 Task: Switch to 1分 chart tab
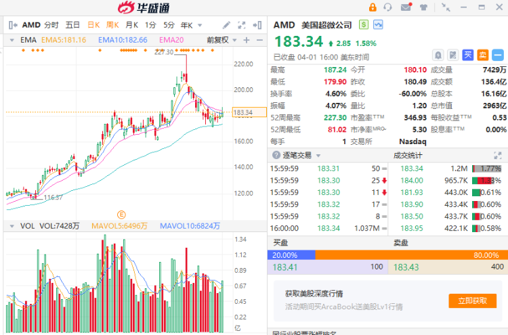150,25
